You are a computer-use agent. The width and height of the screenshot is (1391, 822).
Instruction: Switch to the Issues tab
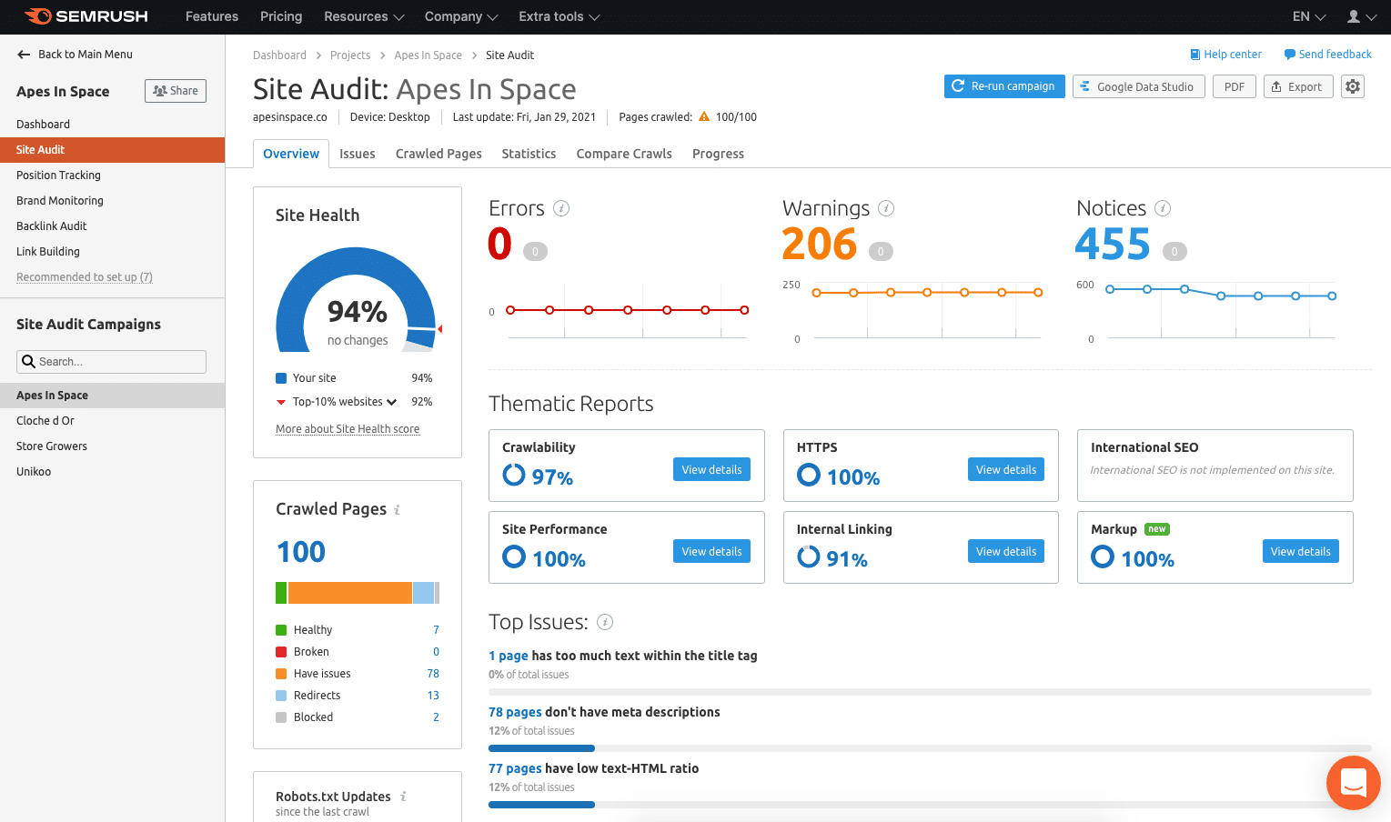click(358, 154)
